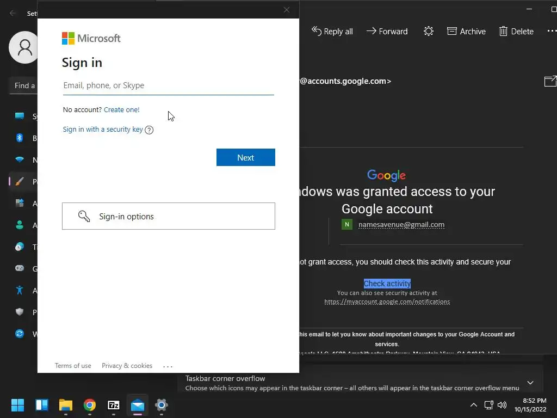Open Privacy shield icon in sidebar

(x=20, y=312)
